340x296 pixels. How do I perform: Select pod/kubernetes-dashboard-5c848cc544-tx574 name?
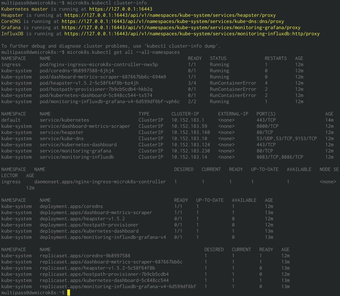[x=96, y=96]
